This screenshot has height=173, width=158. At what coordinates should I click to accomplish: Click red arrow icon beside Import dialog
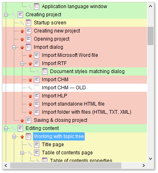pyautogui.click(x=22, y=48)
